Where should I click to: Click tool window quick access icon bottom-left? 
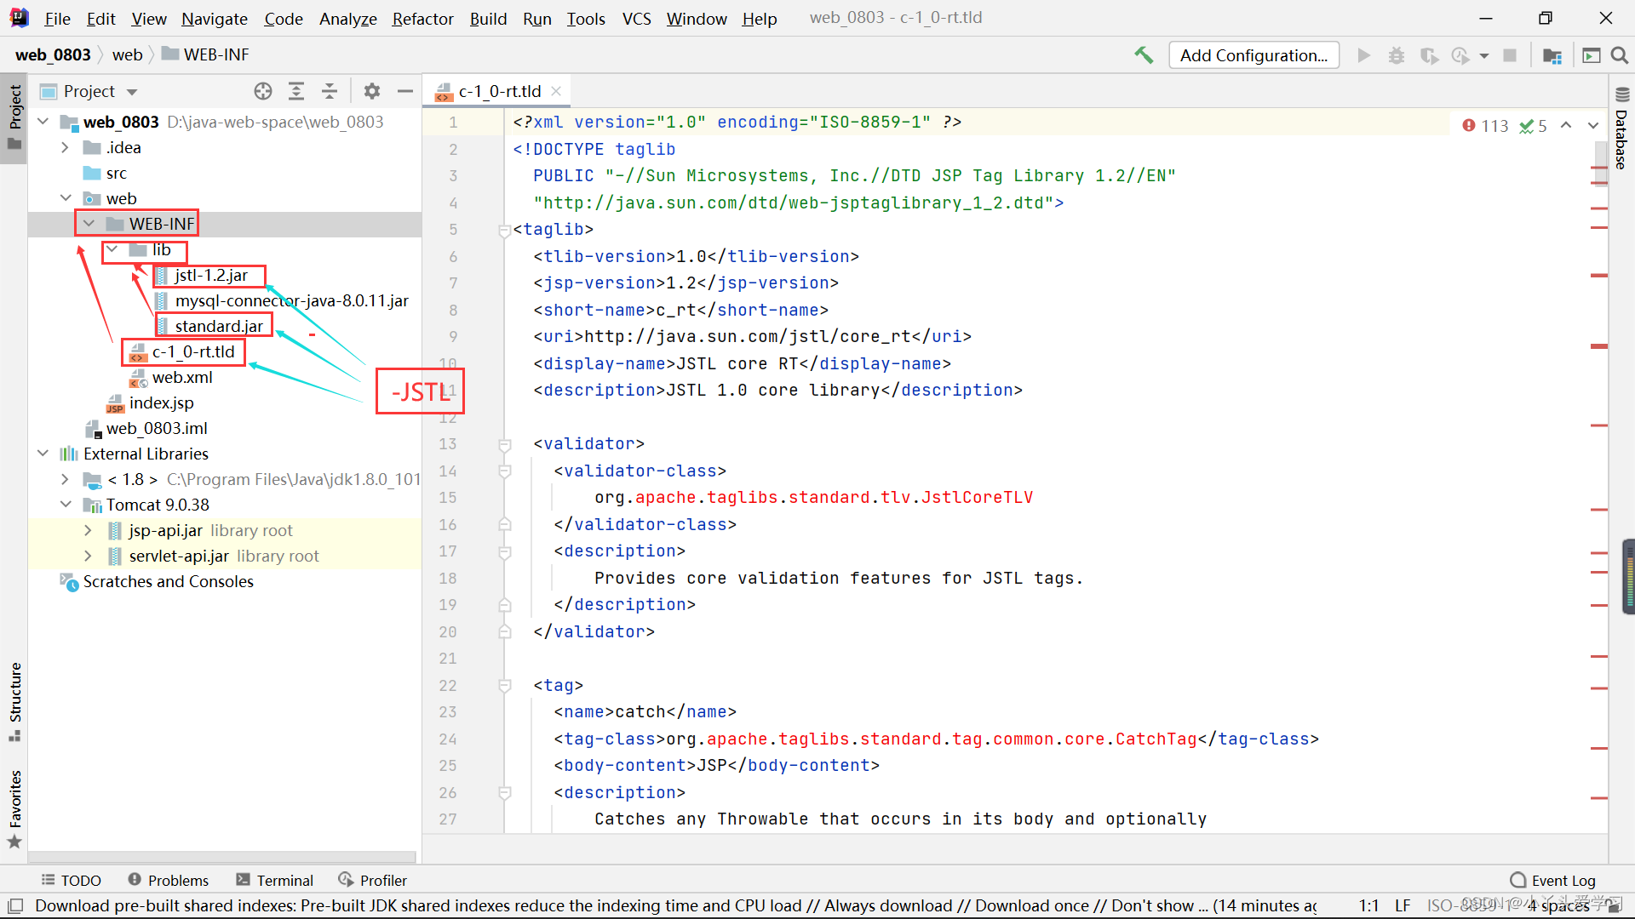tap(14, 905)
